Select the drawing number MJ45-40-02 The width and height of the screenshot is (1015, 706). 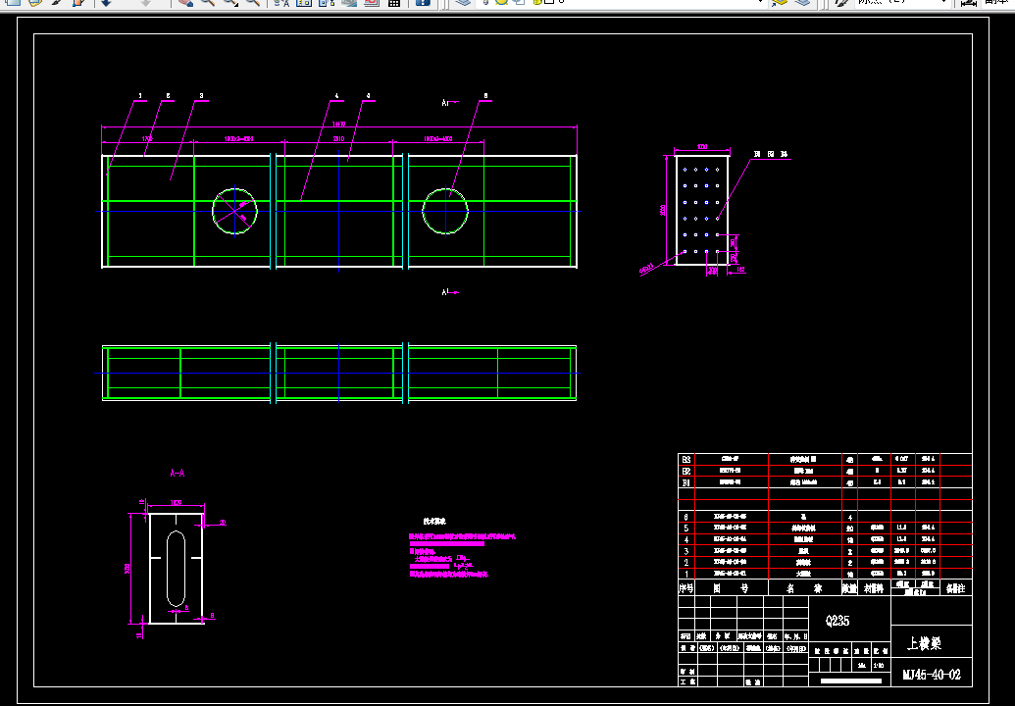(x=932, y=675)
